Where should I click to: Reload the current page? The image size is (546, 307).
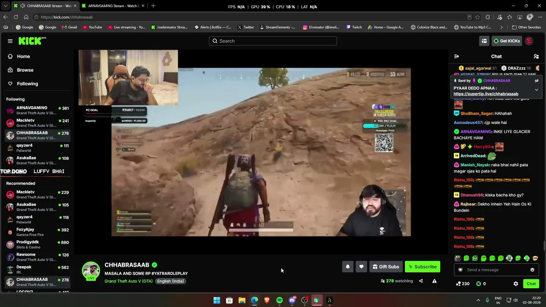[x=16, y=17]
